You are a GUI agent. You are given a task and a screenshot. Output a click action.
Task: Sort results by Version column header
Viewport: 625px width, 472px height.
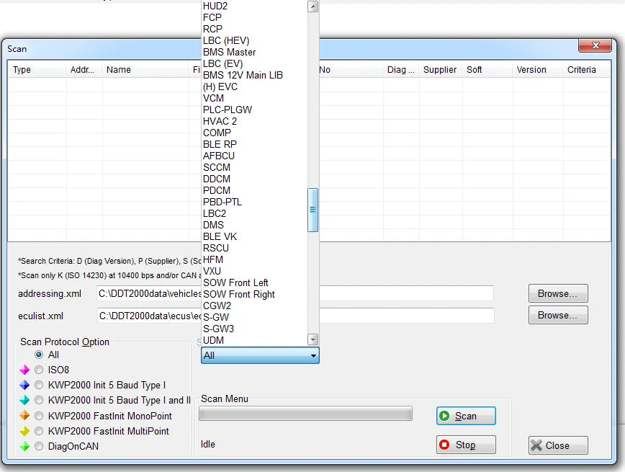[x=537, y=69]
